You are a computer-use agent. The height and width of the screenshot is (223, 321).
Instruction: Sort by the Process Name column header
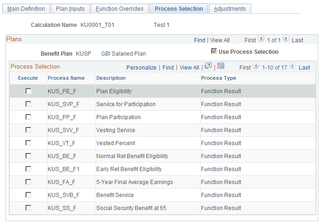click(x=66, y=78)
